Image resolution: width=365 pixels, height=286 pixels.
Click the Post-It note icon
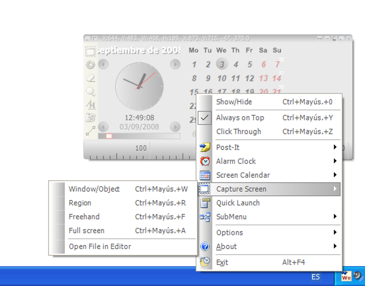pos(205,147)
